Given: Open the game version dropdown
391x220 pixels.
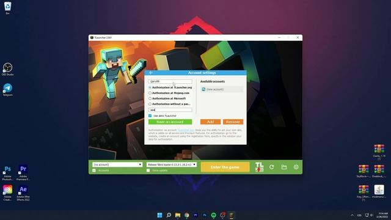Looking at the screenshot, I should pyautogui.click(x=172, y=164).
